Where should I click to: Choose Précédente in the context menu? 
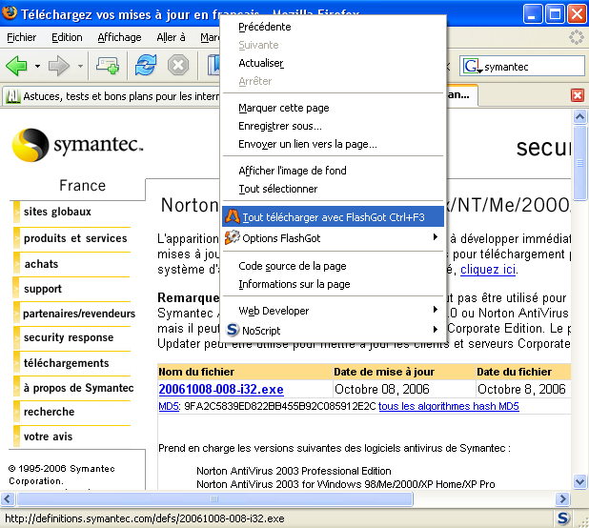click(333, 27)
